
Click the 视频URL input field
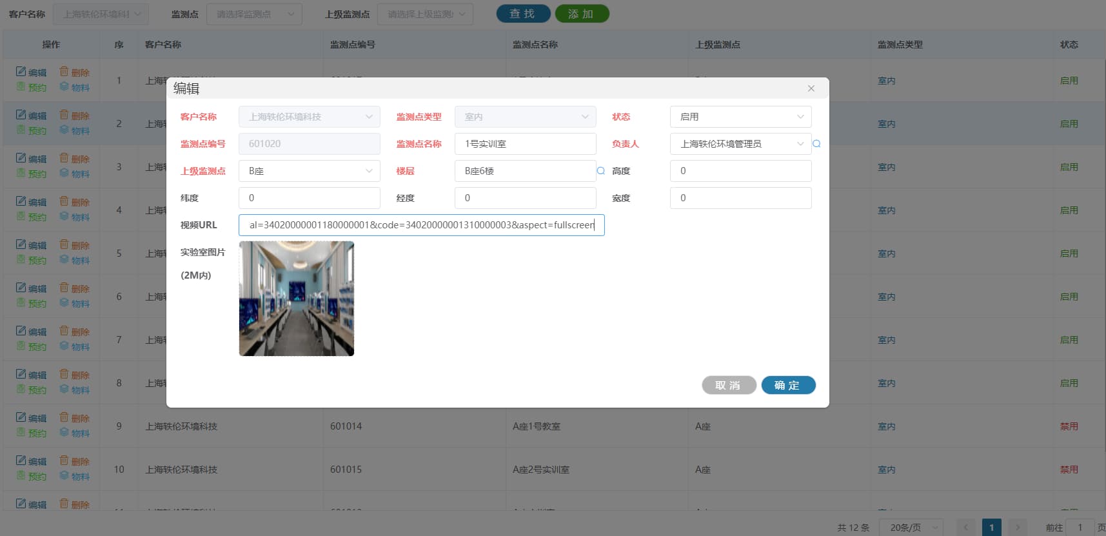(422, 225)
